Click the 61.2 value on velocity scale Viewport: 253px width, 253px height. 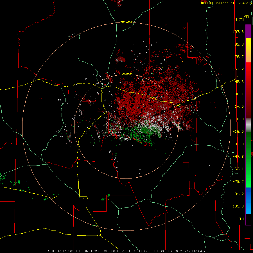point(239,69)
